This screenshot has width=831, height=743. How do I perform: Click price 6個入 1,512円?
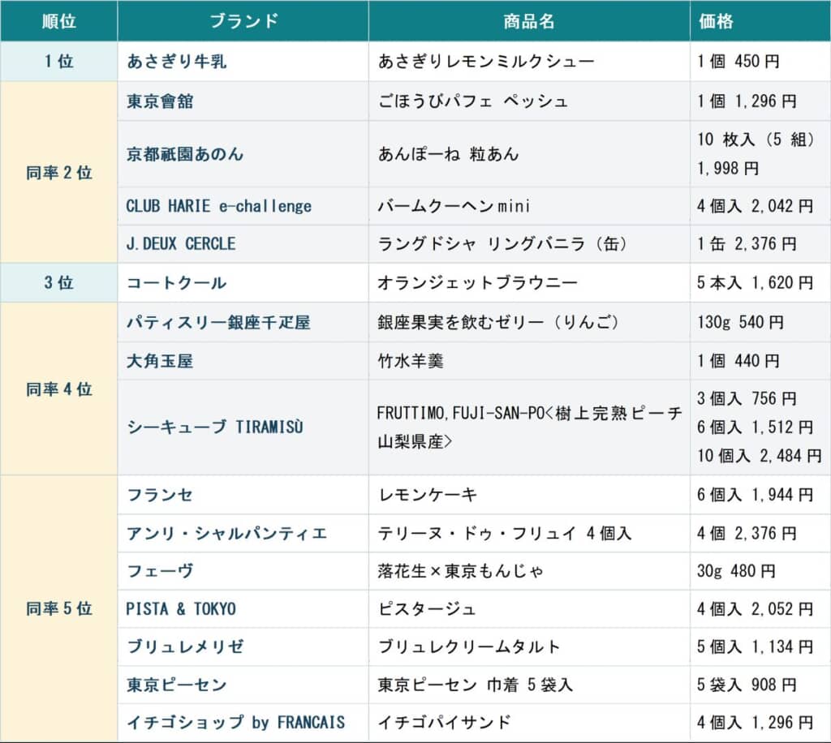pyautogui.click(x=756, y=427)
